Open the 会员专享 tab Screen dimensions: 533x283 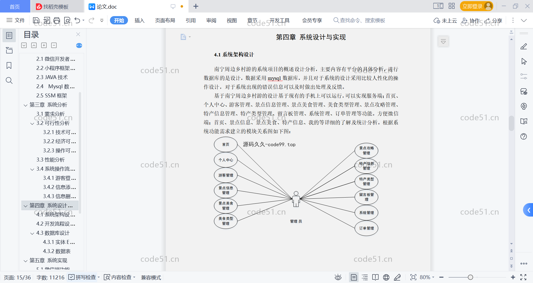[312, 20]
